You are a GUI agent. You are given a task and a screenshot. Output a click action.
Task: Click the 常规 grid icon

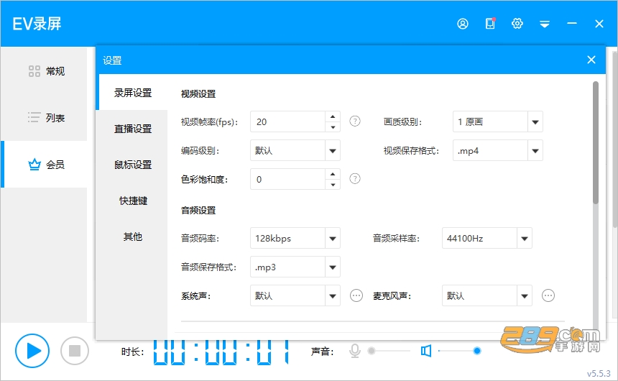(34, 71)
